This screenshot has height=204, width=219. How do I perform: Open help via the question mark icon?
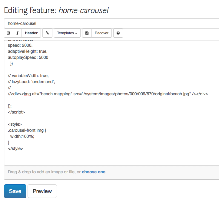[118, 33]
